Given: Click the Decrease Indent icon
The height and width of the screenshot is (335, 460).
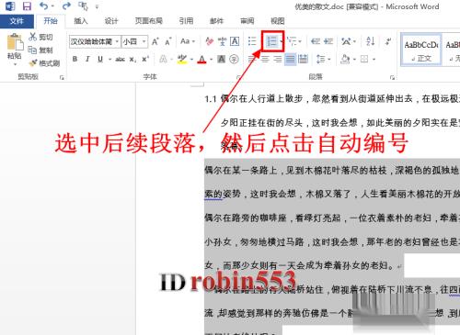Looking at the screenshot, I should [x=316, y=41].
